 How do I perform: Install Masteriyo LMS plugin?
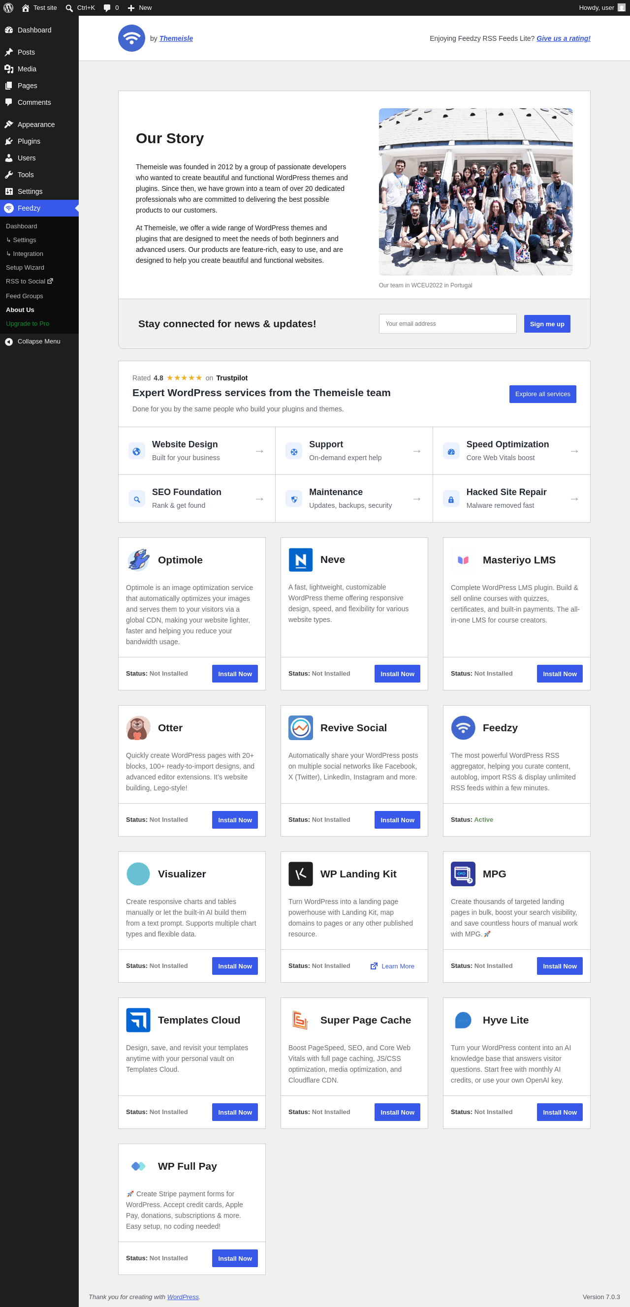click(560, 674)
